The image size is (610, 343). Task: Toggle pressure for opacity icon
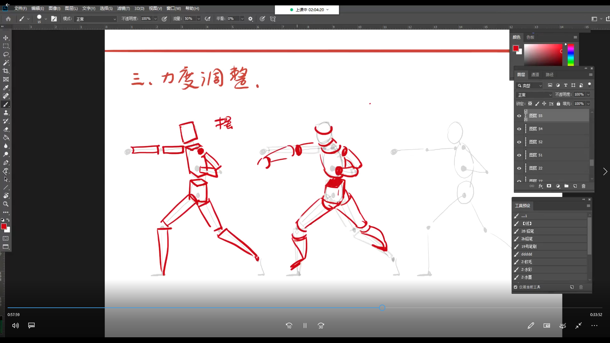click(x=164, y=19)
